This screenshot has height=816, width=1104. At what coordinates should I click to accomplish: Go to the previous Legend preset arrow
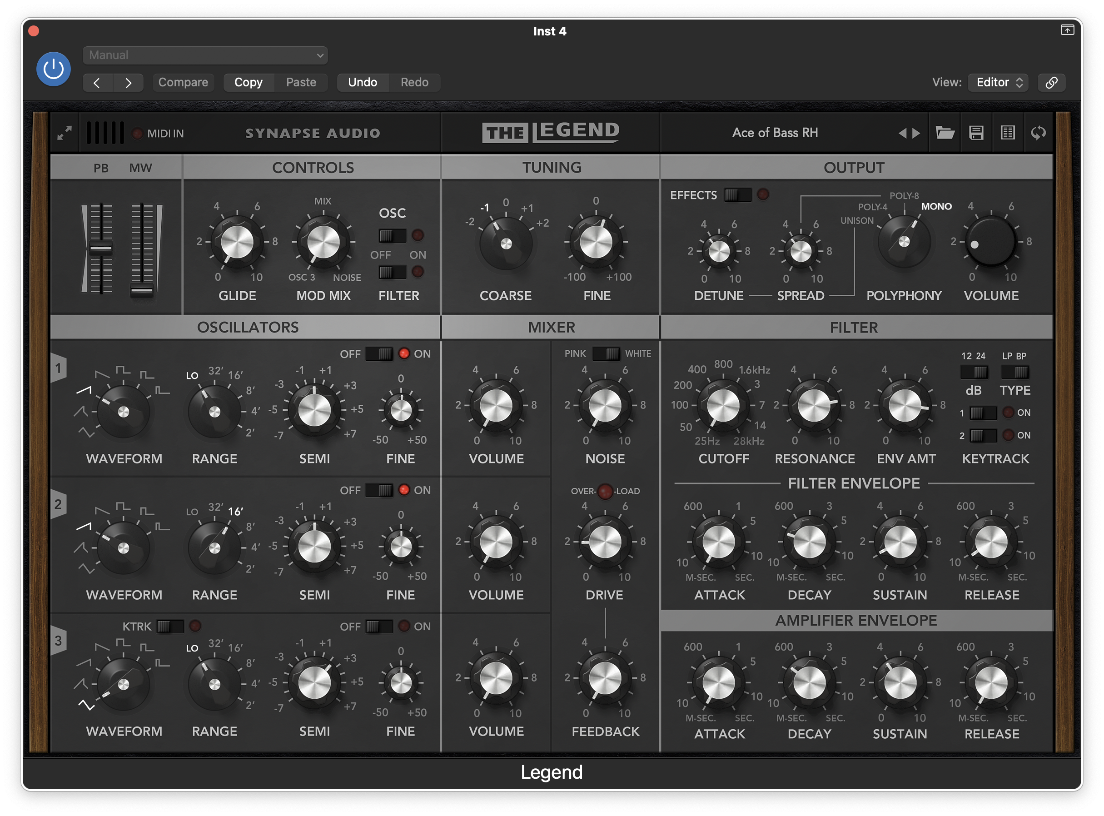click(x=902, y=133)
